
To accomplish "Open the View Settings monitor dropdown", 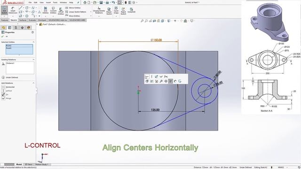I will [x=192, y=21].
